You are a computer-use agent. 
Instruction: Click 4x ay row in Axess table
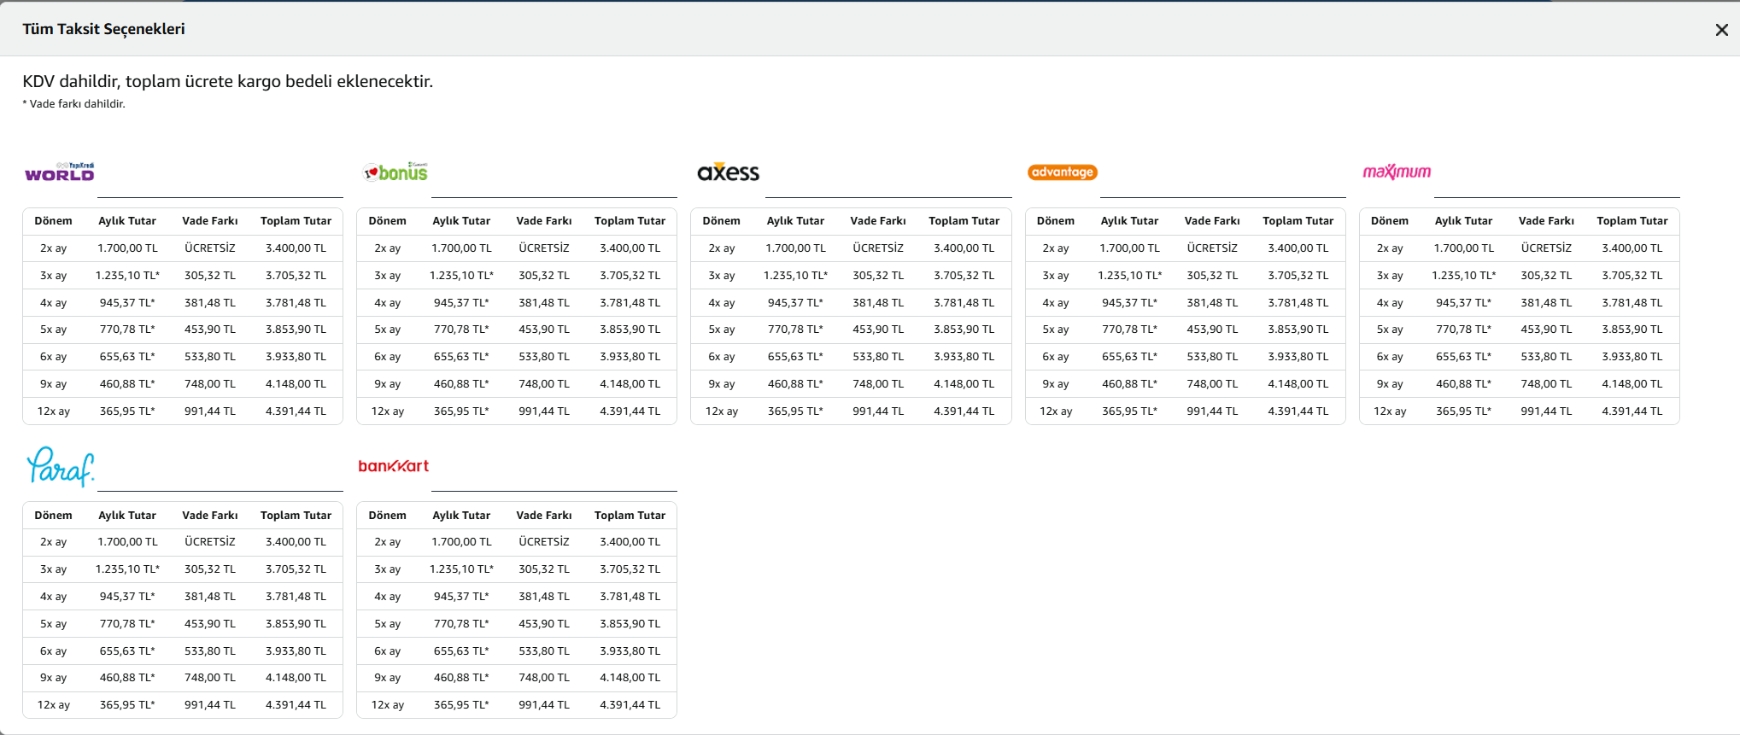(x=851, y=303)
